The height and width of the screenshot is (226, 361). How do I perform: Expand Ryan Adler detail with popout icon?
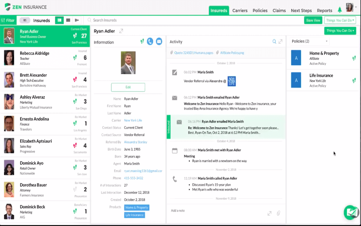click(x=121, y=31)
